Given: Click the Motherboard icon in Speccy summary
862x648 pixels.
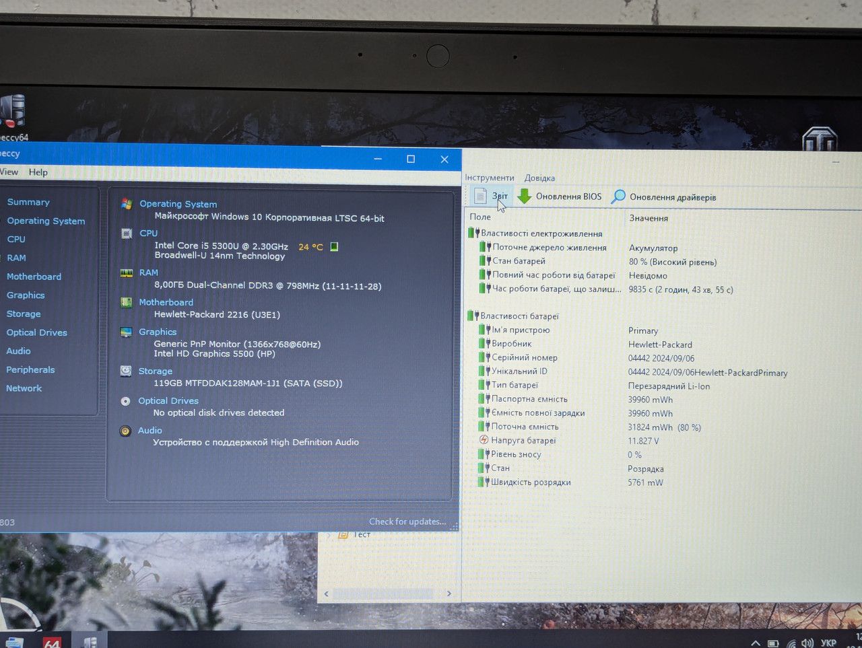Looking at the screenshot, I should coord(127,302).
